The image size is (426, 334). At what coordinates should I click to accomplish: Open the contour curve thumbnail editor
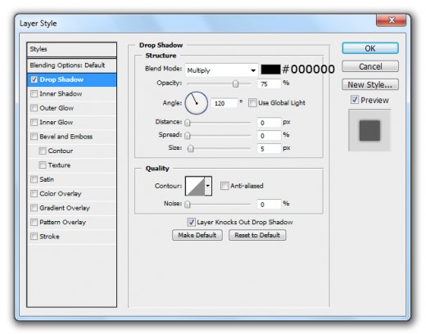[x=195, y=186]
